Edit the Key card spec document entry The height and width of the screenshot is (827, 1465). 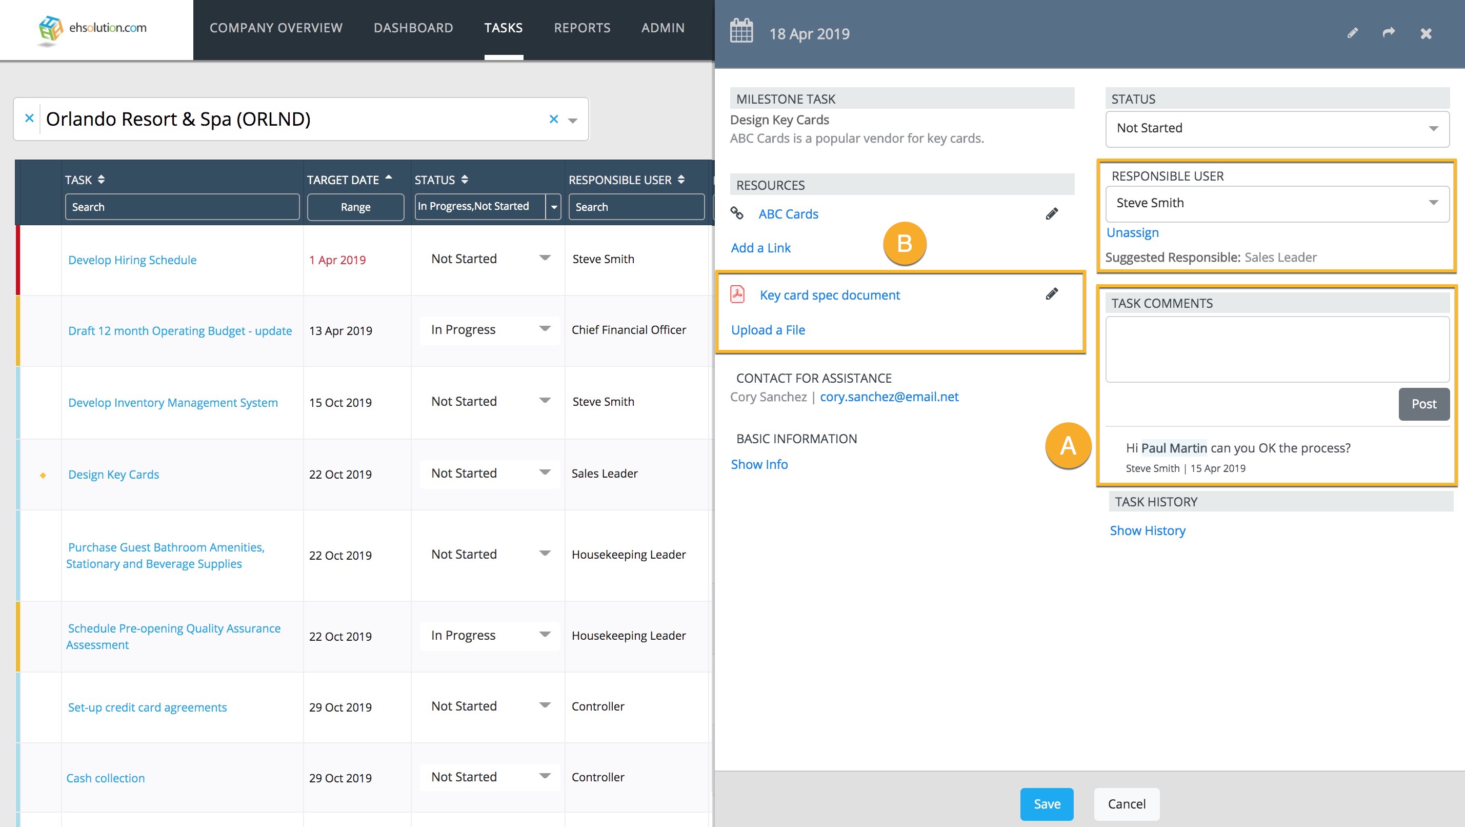click(1052, 293)
